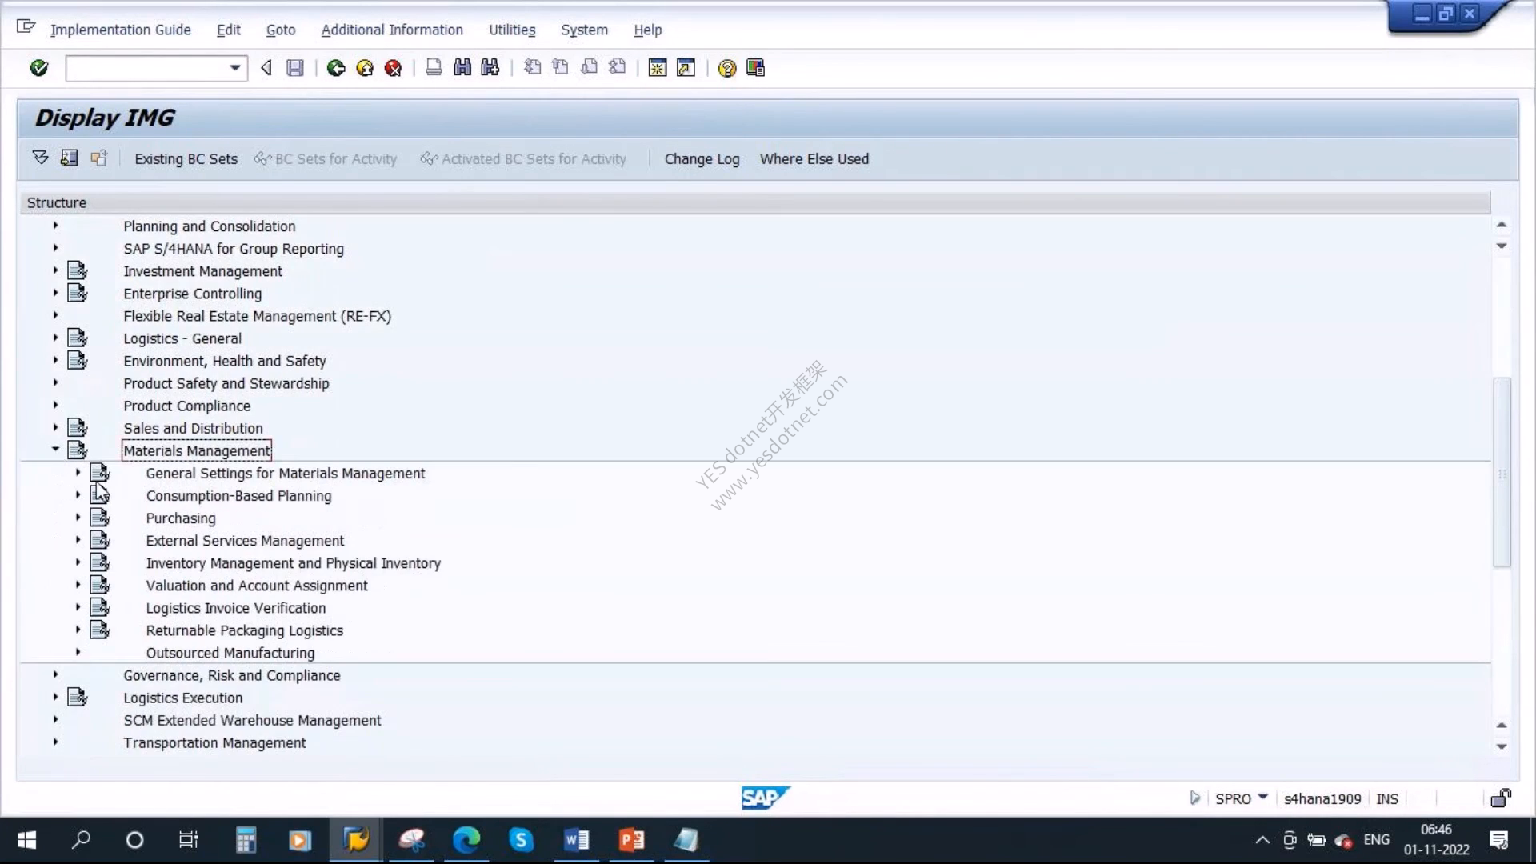Click the Customize Local Layout icon

click(755, 68)
